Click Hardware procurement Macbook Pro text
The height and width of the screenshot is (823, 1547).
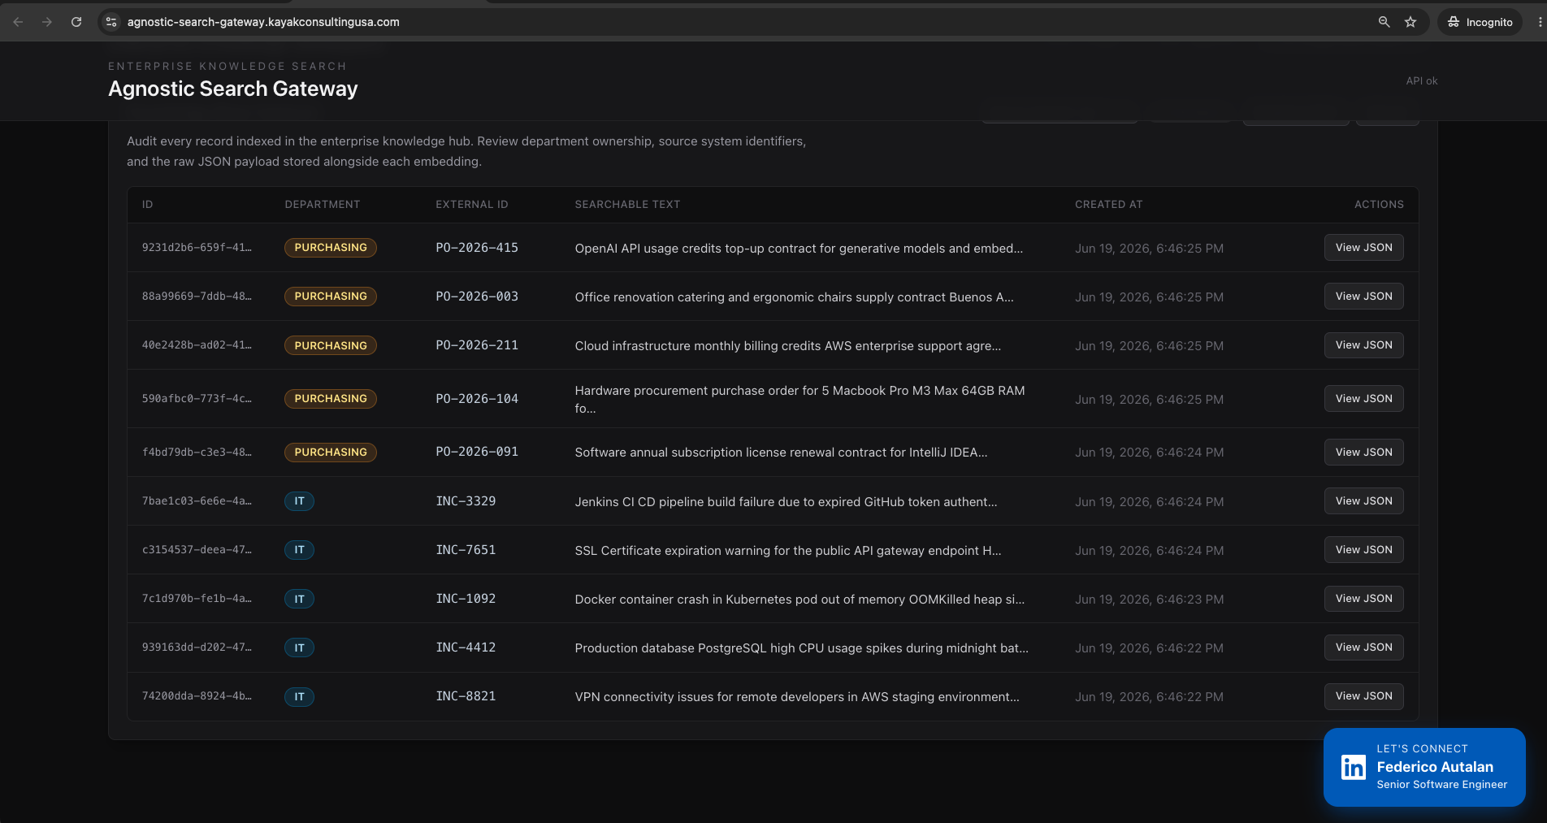coord(799,400)
